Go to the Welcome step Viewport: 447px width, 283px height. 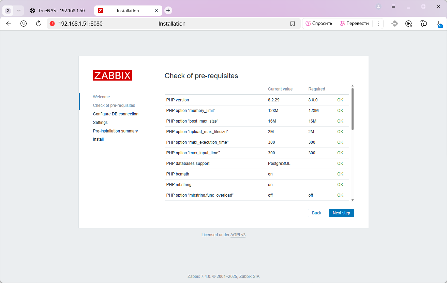pos(101,97)
